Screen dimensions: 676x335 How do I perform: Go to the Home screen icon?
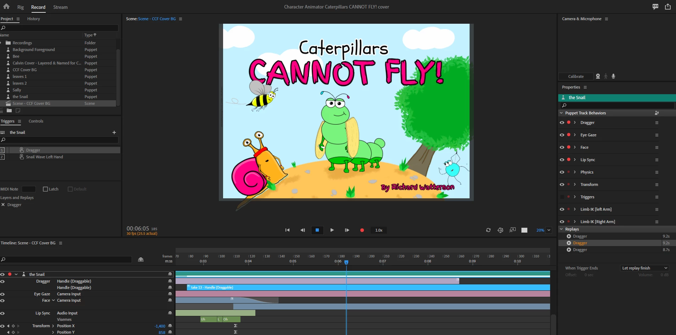[x=6, y=6]
